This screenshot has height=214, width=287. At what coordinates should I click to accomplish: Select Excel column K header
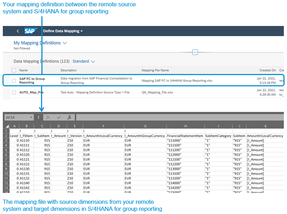click(265, 126)
